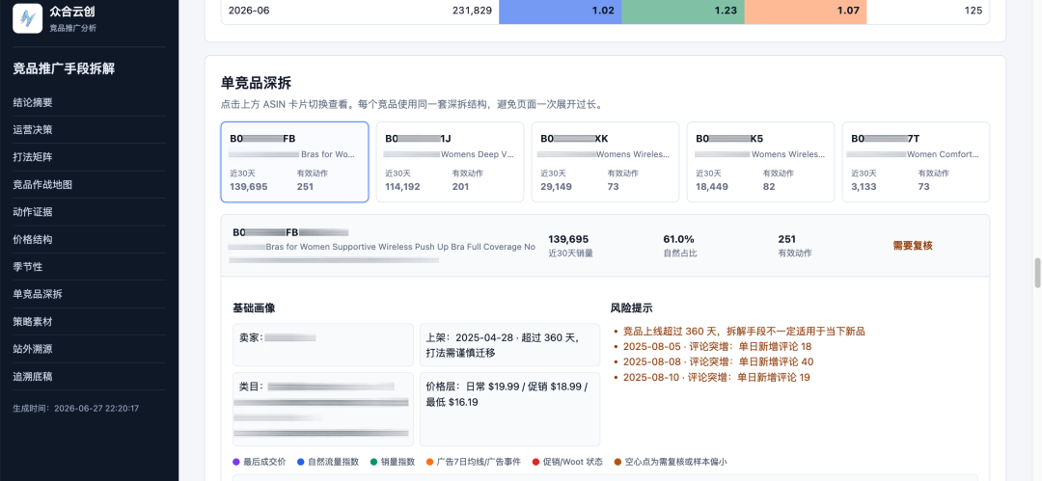Image resolution: width=1042 pixels, height=481 pixels.
Task: Click blue table cell 1.02
Action: coord(561,11)
